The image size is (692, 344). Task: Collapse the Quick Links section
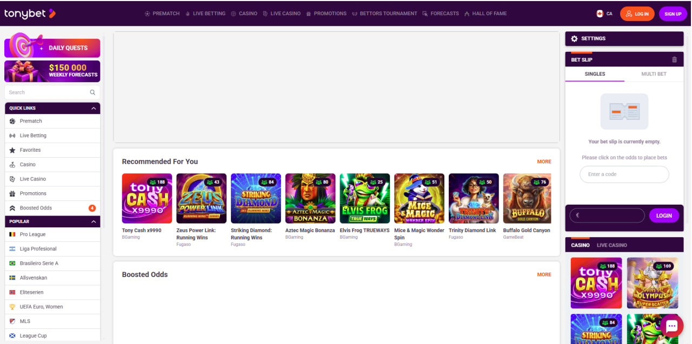[x=94, y=108]
